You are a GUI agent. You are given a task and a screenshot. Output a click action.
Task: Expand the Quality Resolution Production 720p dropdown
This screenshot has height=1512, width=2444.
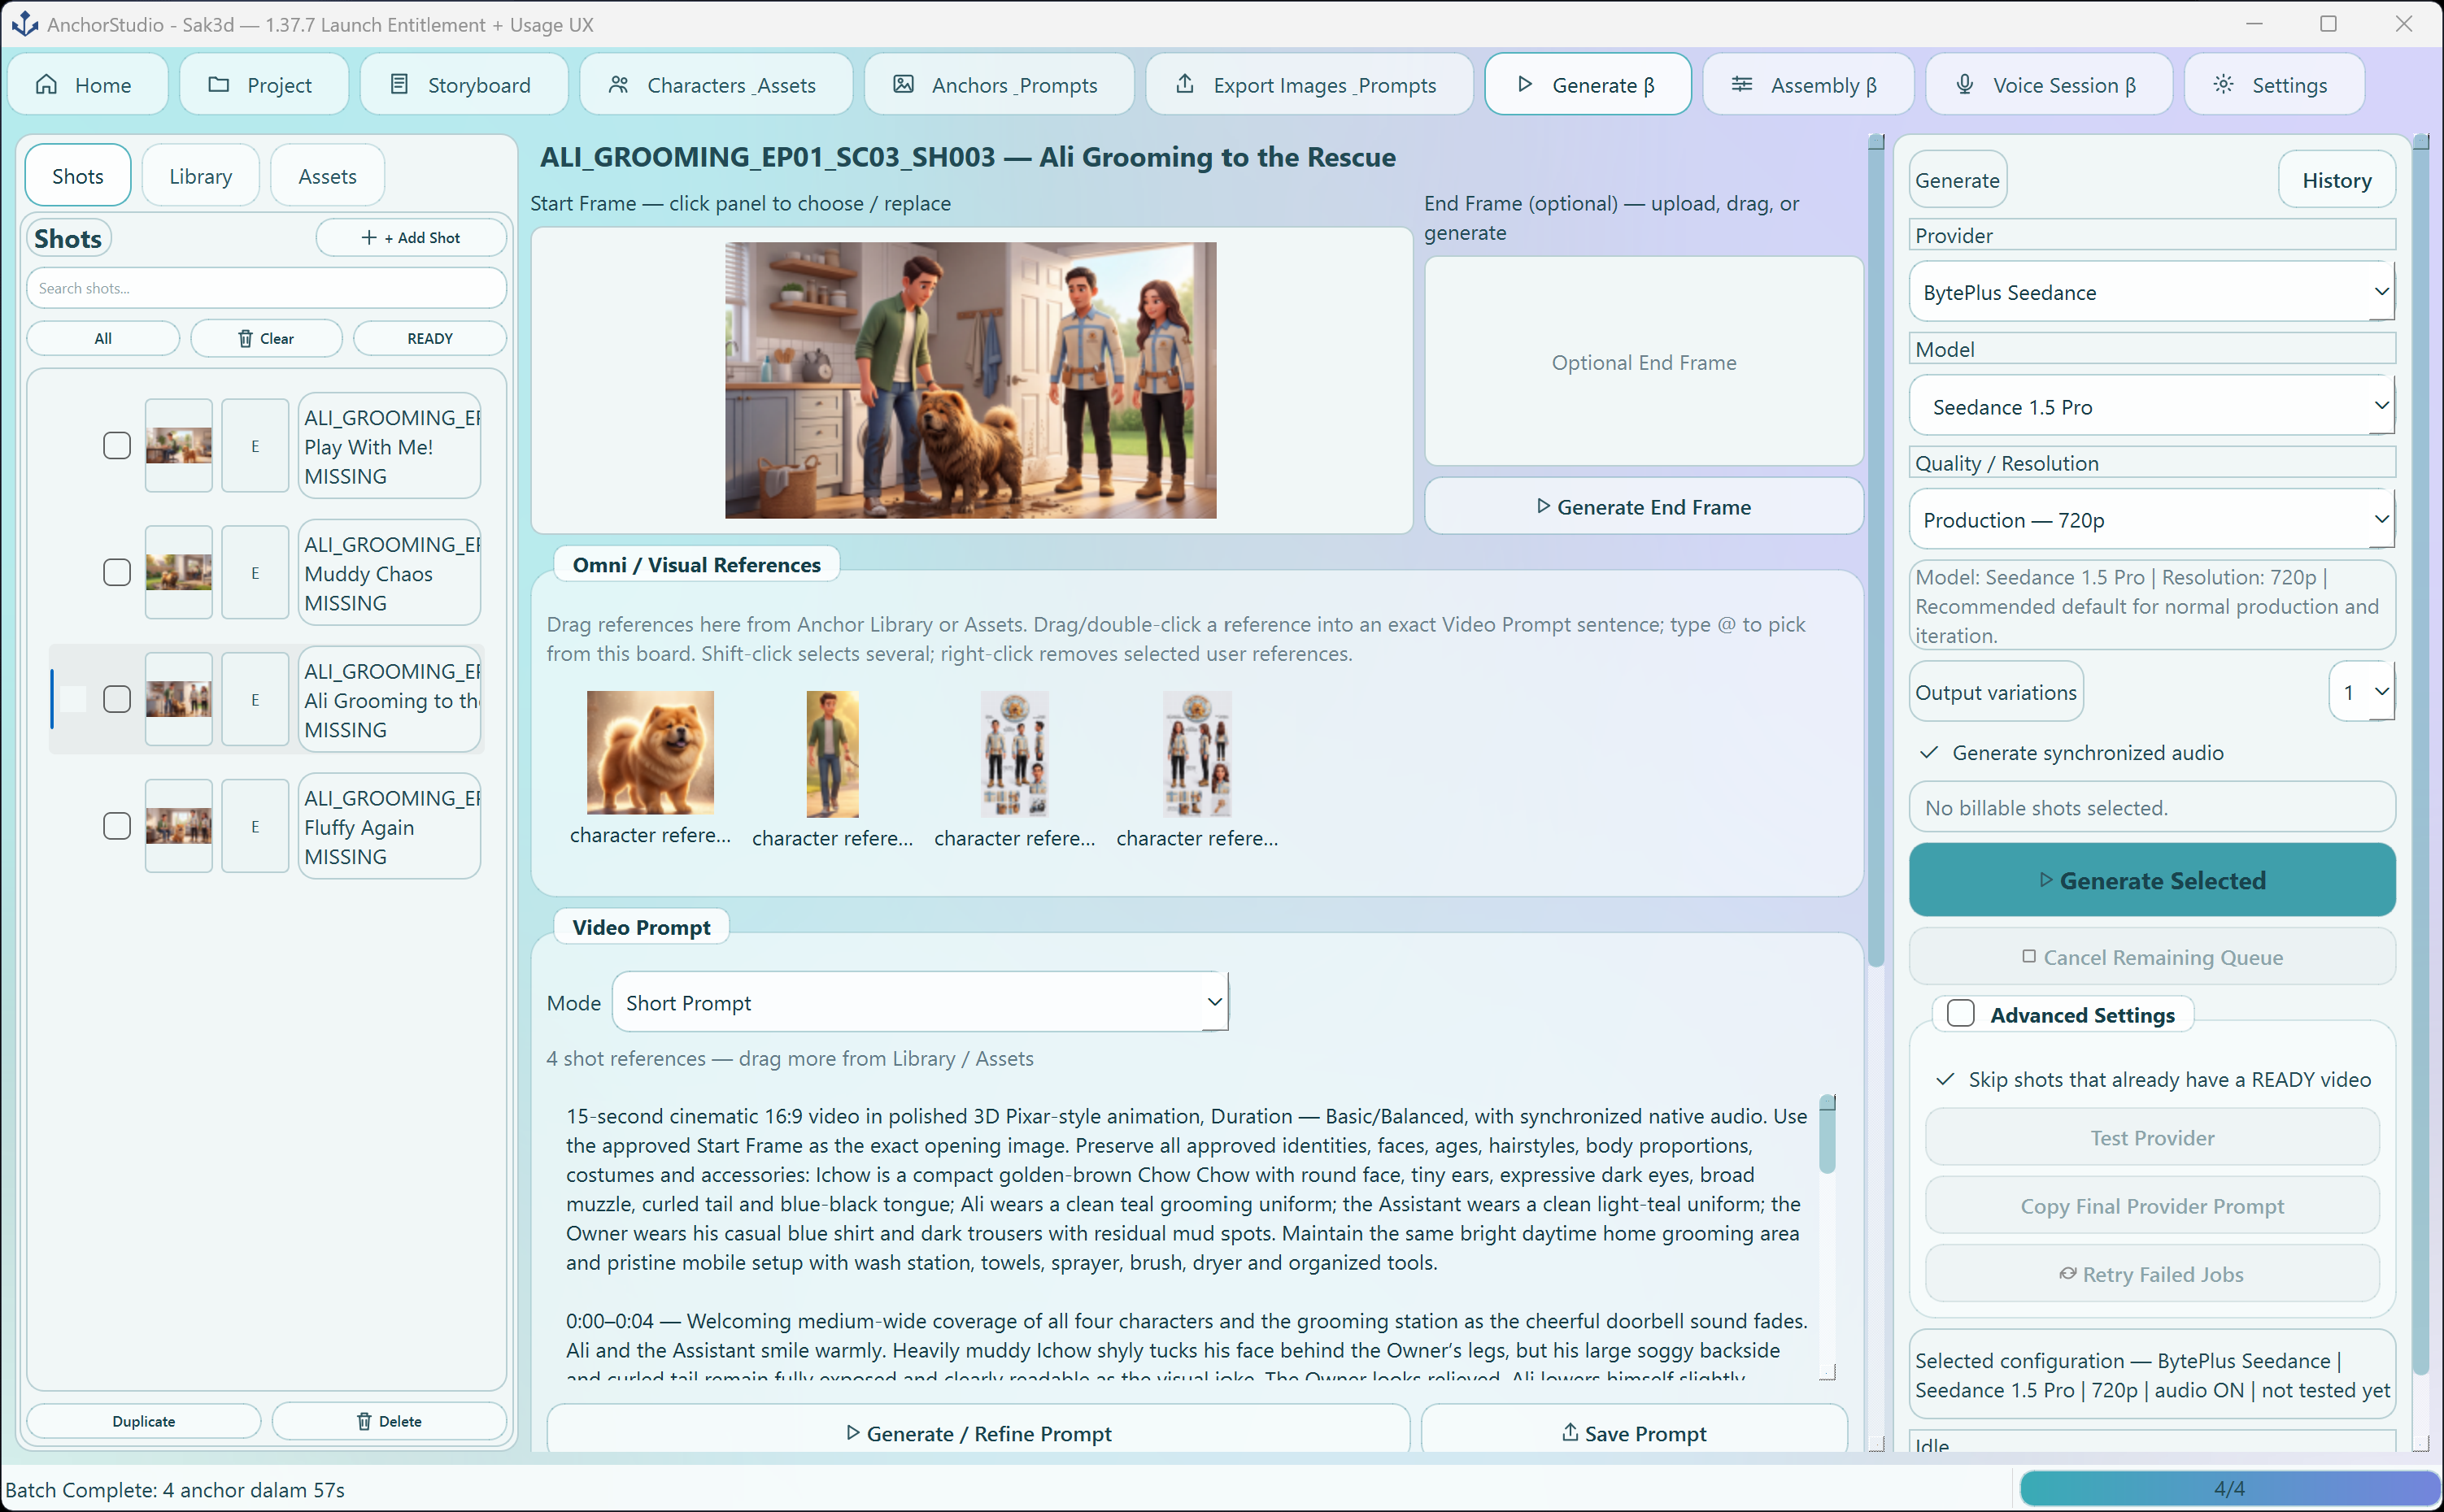pos(2152,520)
